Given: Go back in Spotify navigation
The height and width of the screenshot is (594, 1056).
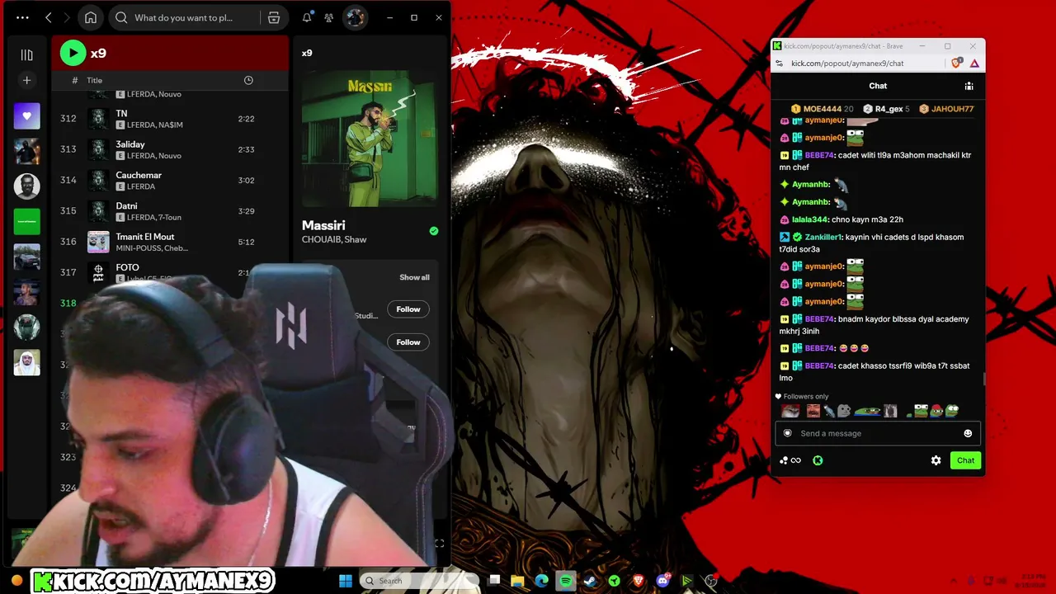Looking at the screenshot, I should coord(48,17).
